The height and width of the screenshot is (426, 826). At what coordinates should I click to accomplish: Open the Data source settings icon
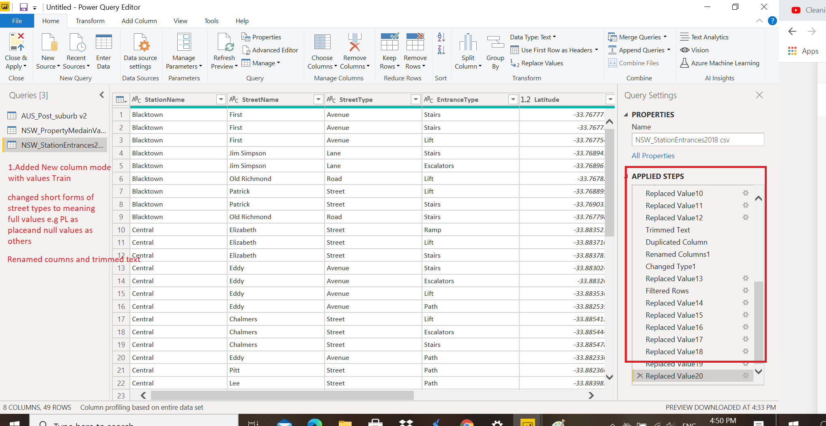point(140,42)
